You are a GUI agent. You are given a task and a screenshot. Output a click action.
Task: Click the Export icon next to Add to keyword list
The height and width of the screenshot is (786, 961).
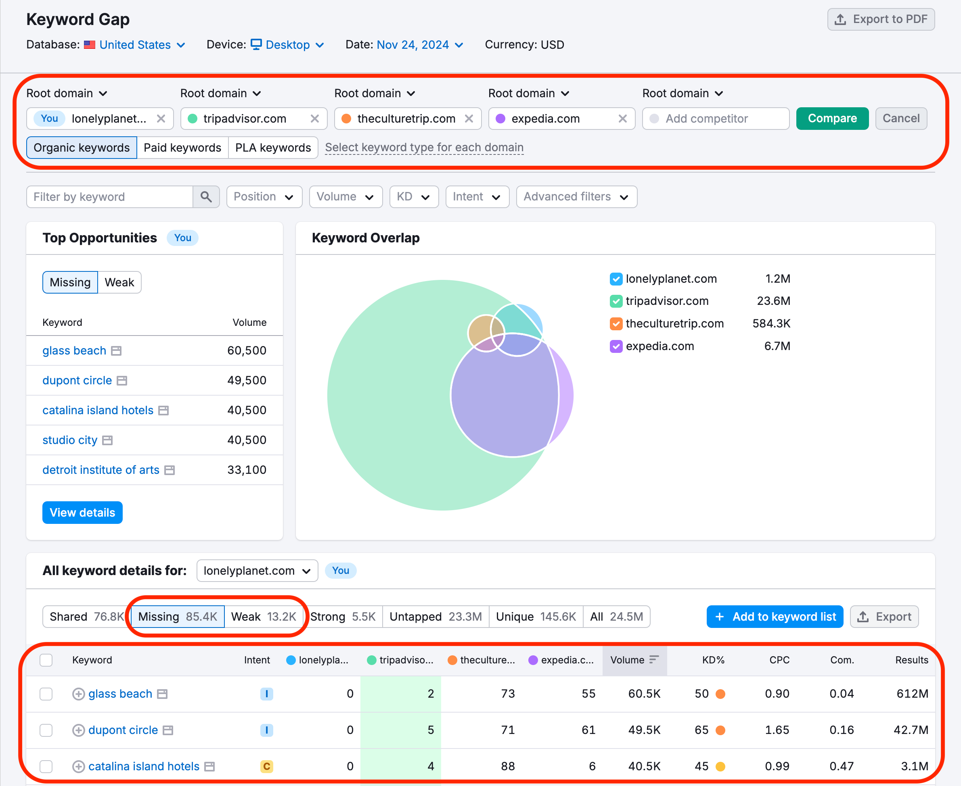863,617
